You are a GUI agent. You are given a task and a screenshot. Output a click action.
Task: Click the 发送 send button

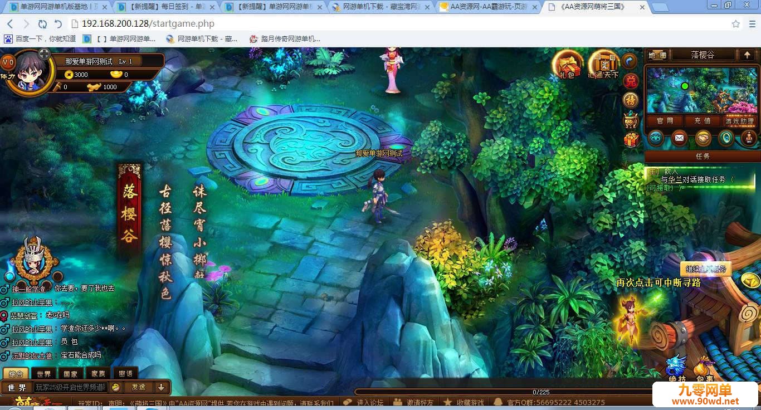[x=138, y=387]
